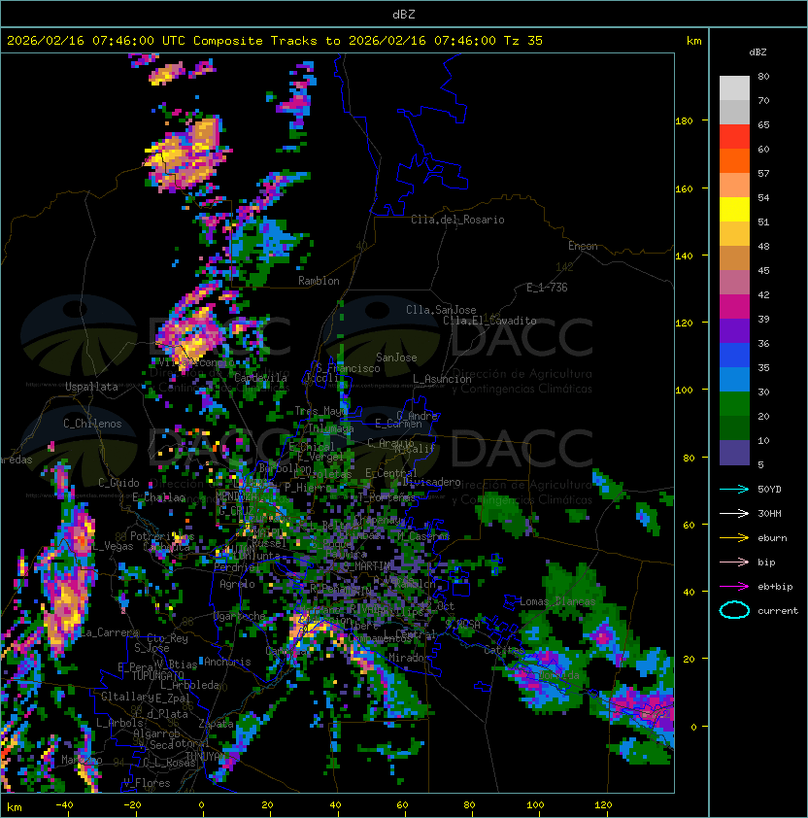This screenshot has width=808, height=818.
Task: Click the 'Mirador' map label
Action: 410,658
